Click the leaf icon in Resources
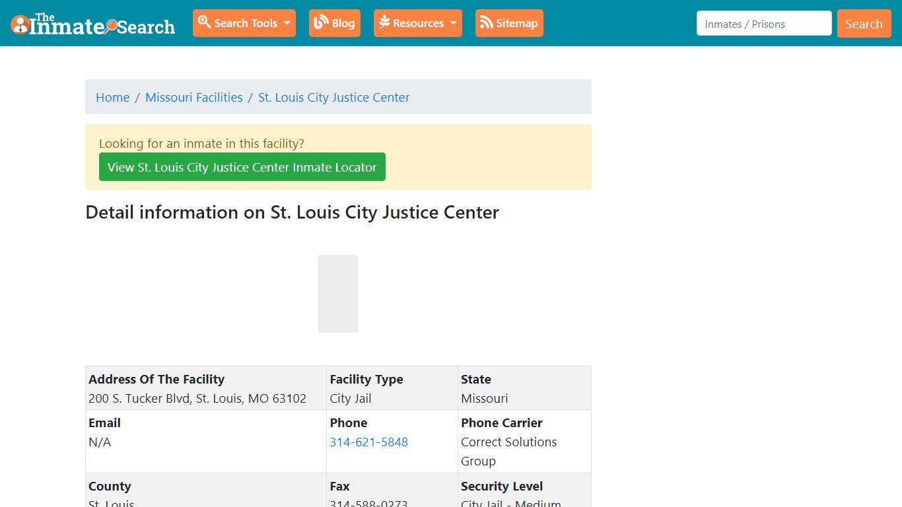The width and height of the screenshot is (902, 507). click(384, 22)
